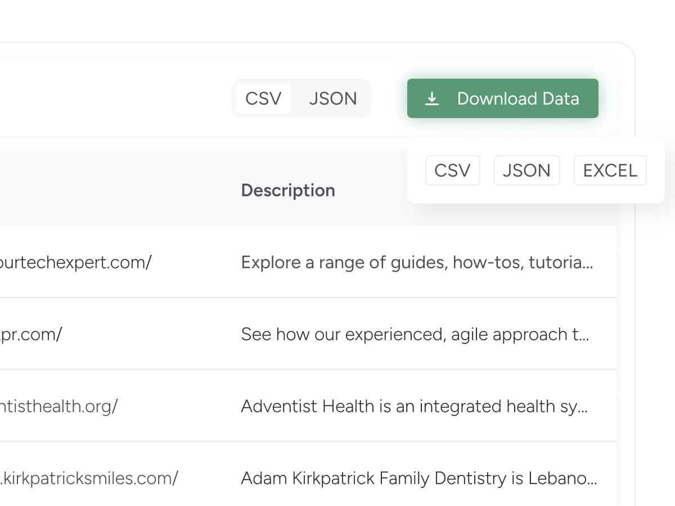Select the 'Adventist Health is an integrated' description
This screenshot has height=506, width=675.
click(x=414, y=406)
